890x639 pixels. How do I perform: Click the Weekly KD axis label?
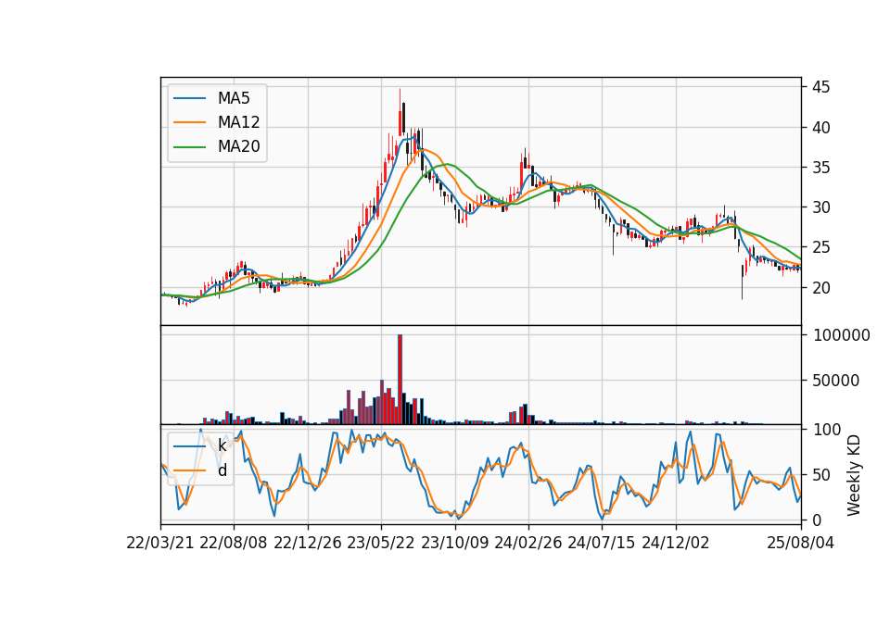click(x=854, y=475)
